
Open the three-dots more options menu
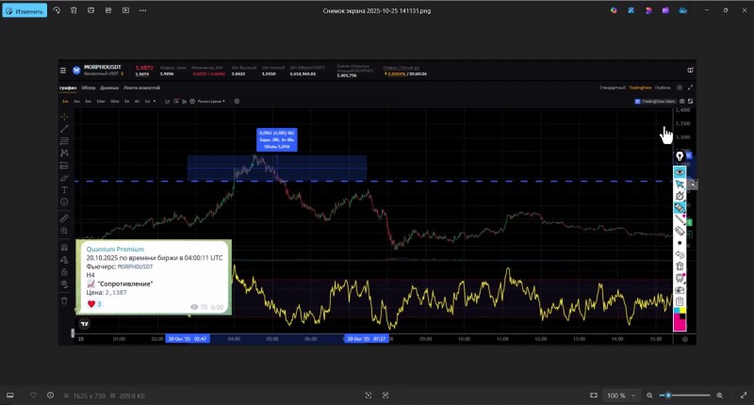click(x=142, y=10)
